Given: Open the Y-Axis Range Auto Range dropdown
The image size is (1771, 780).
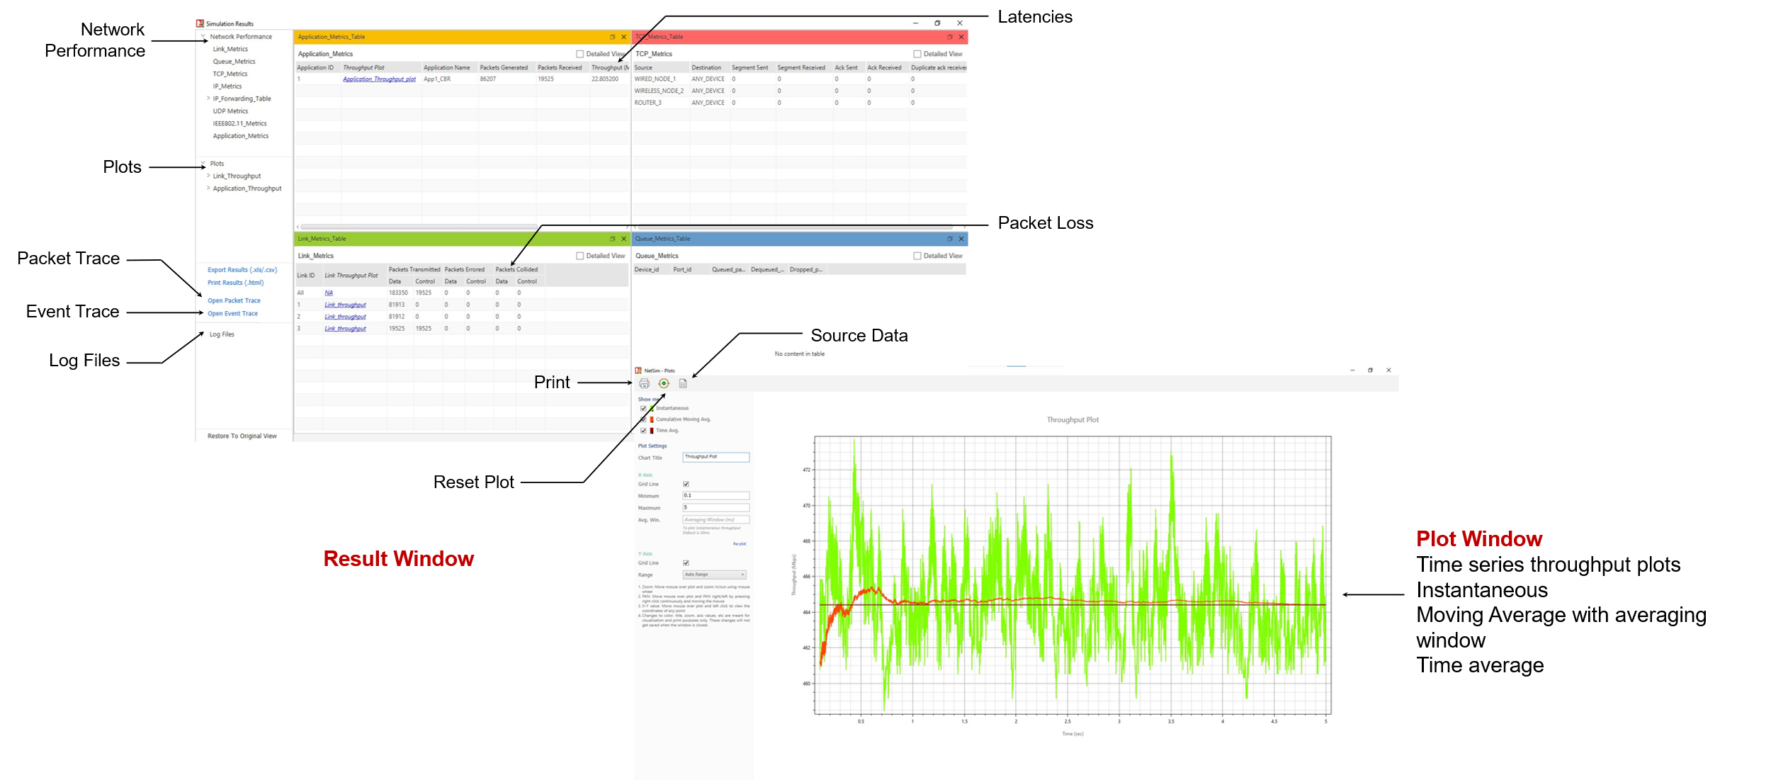Looking at the screenshot, I should [x=714, y=575].
